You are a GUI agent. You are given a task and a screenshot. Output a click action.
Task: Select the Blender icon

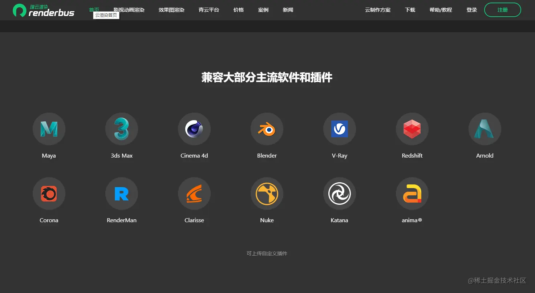(x=267, y=129)
